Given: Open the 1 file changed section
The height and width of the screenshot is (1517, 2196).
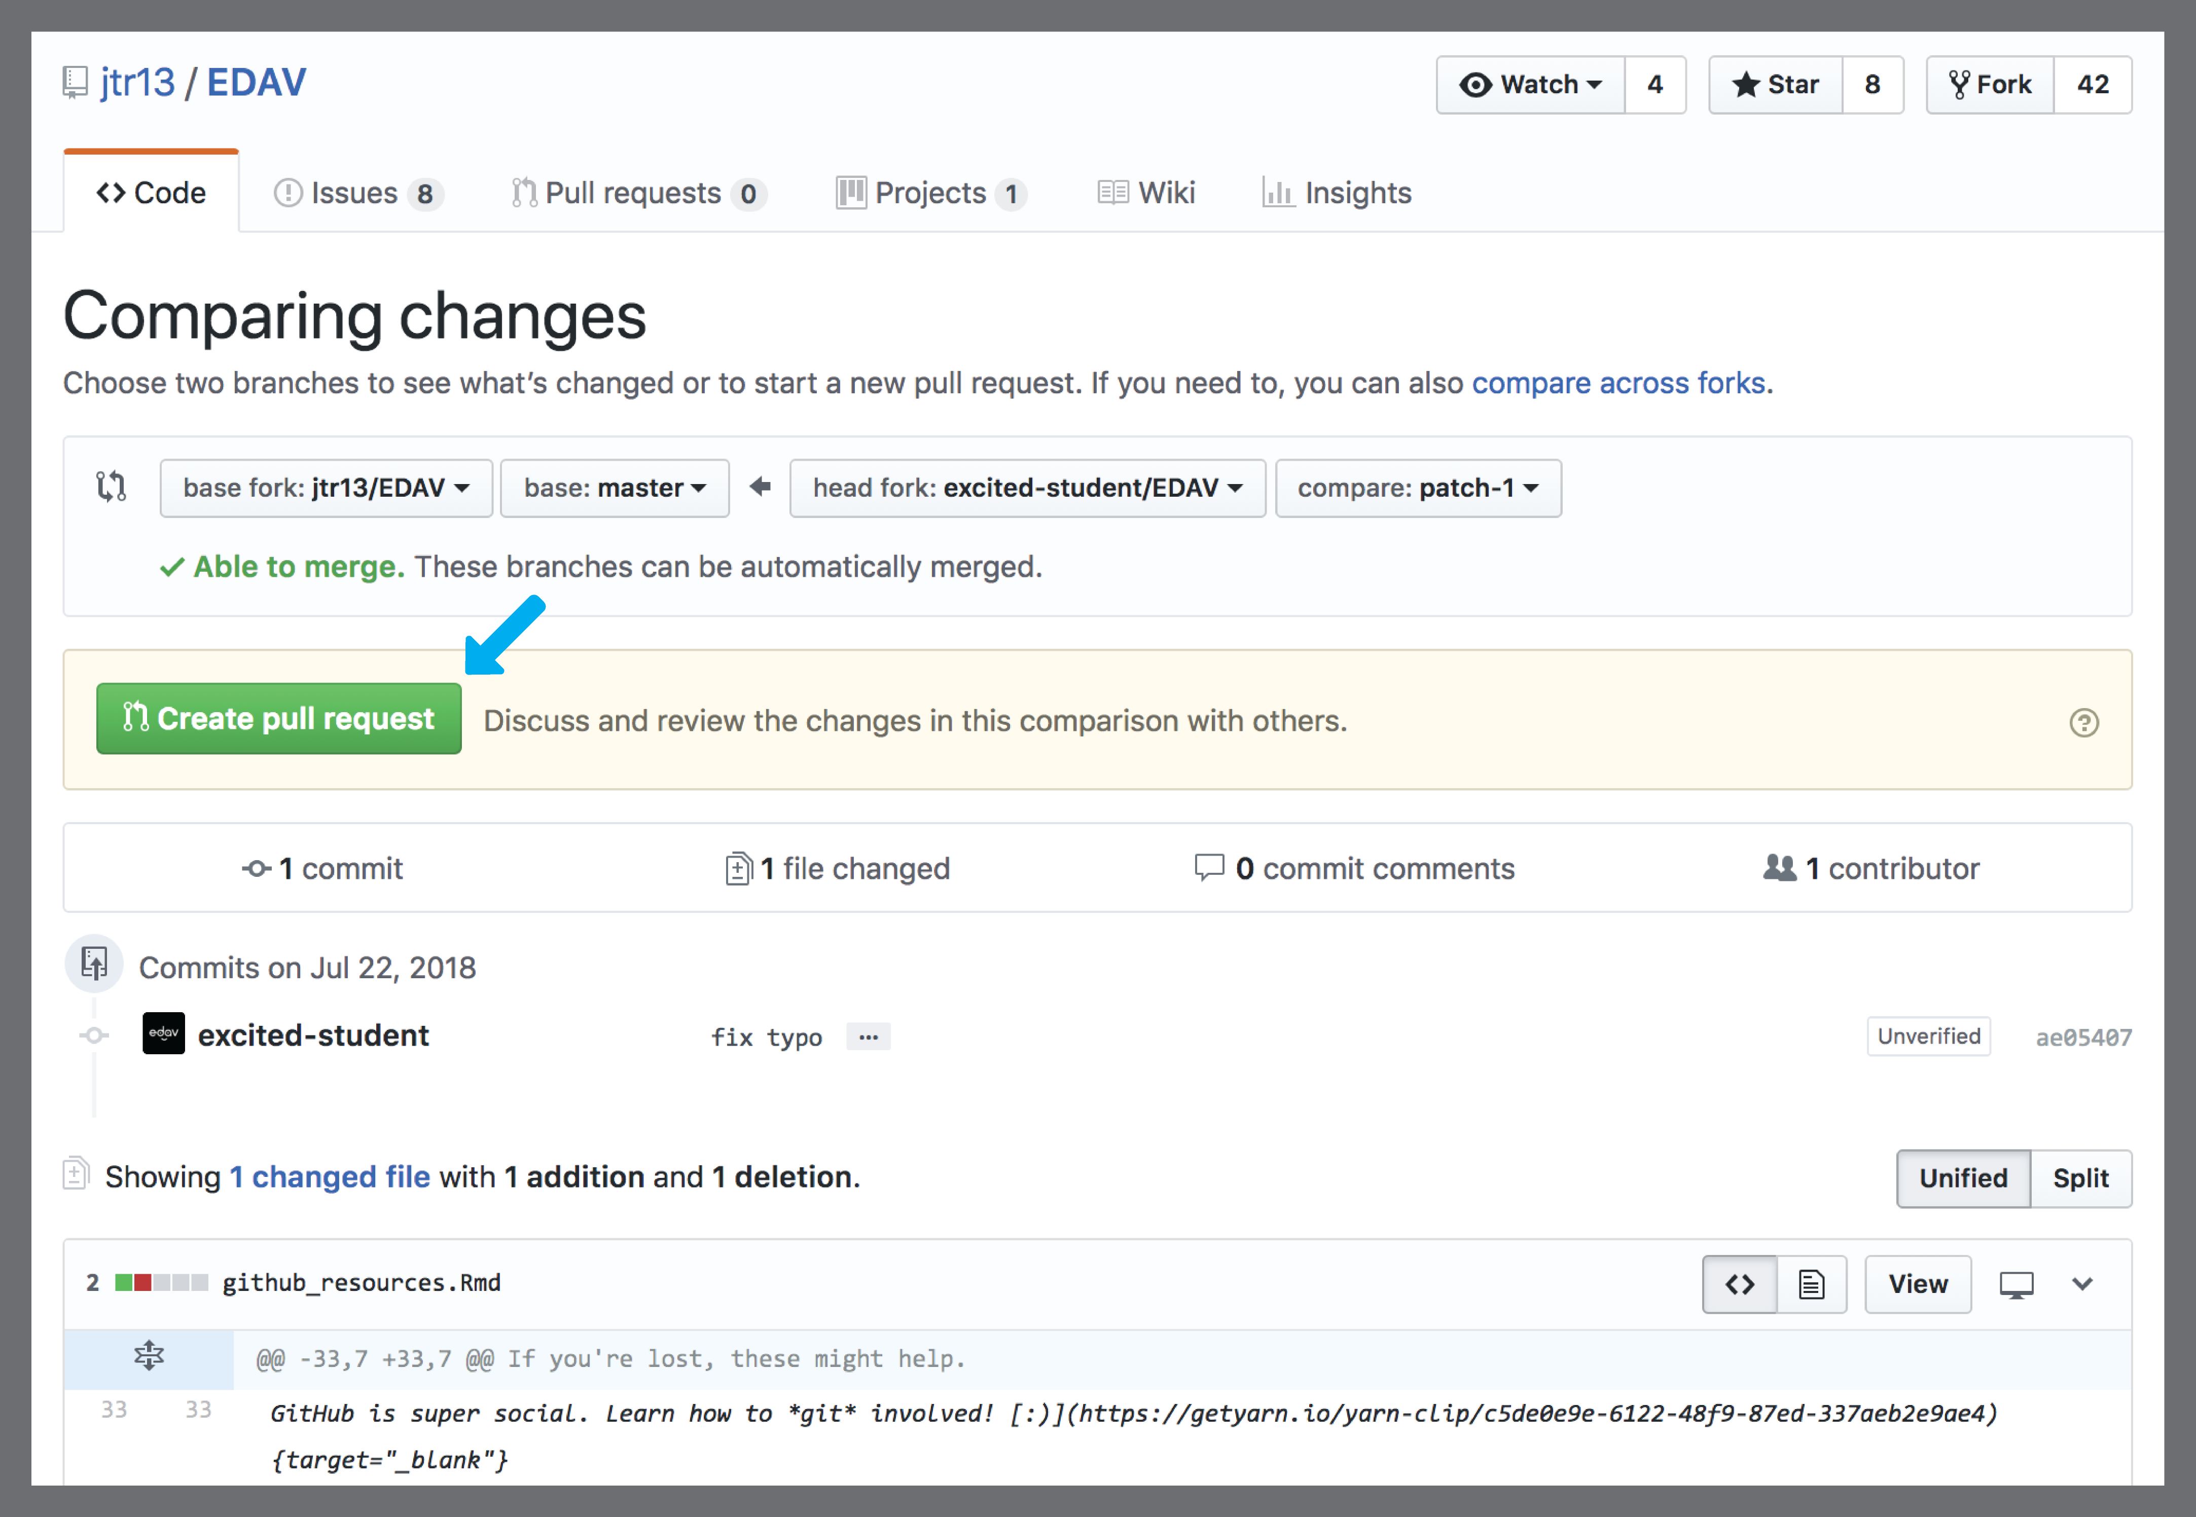Looking at the screenshot, I should click(x=838, y=869).
